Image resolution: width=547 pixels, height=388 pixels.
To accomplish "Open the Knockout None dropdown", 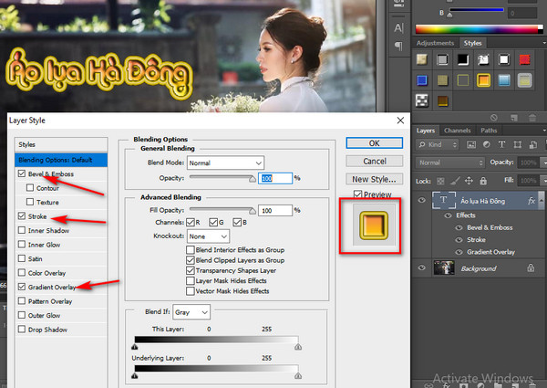I will click(x=208, y=236).
